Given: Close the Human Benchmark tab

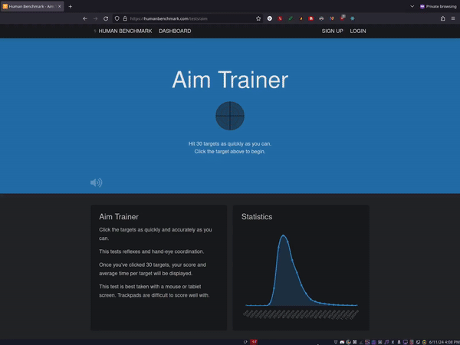Looking at the screenshot, I should pos(60,6).
